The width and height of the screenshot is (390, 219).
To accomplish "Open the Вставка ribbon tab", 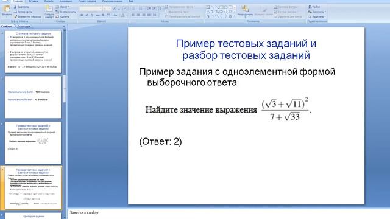I will point(33,1).
